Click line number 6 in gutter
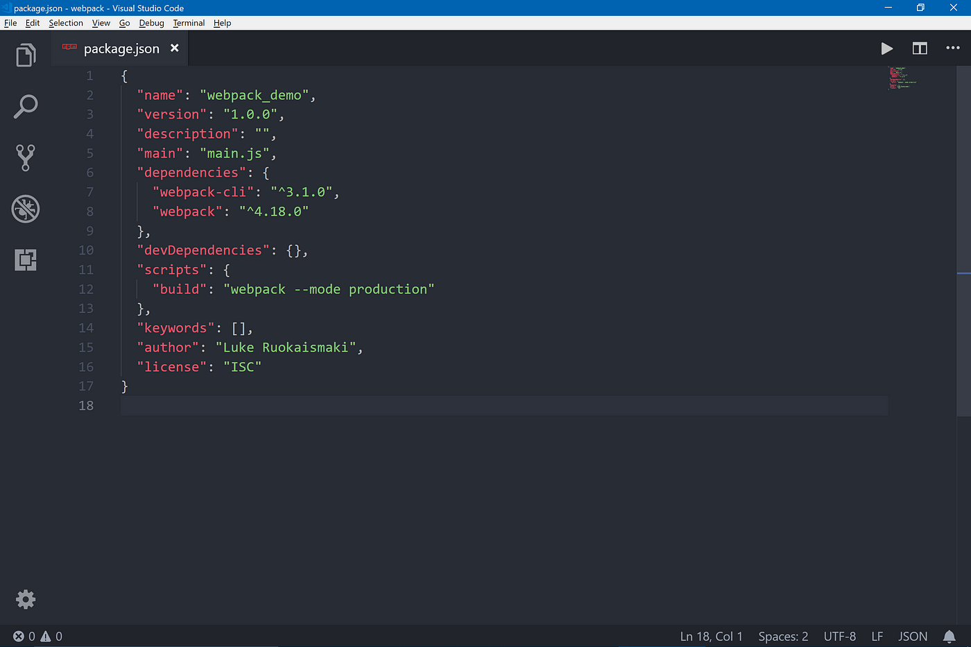This screenshot has height=647, width=971. [x=90, y=173]
